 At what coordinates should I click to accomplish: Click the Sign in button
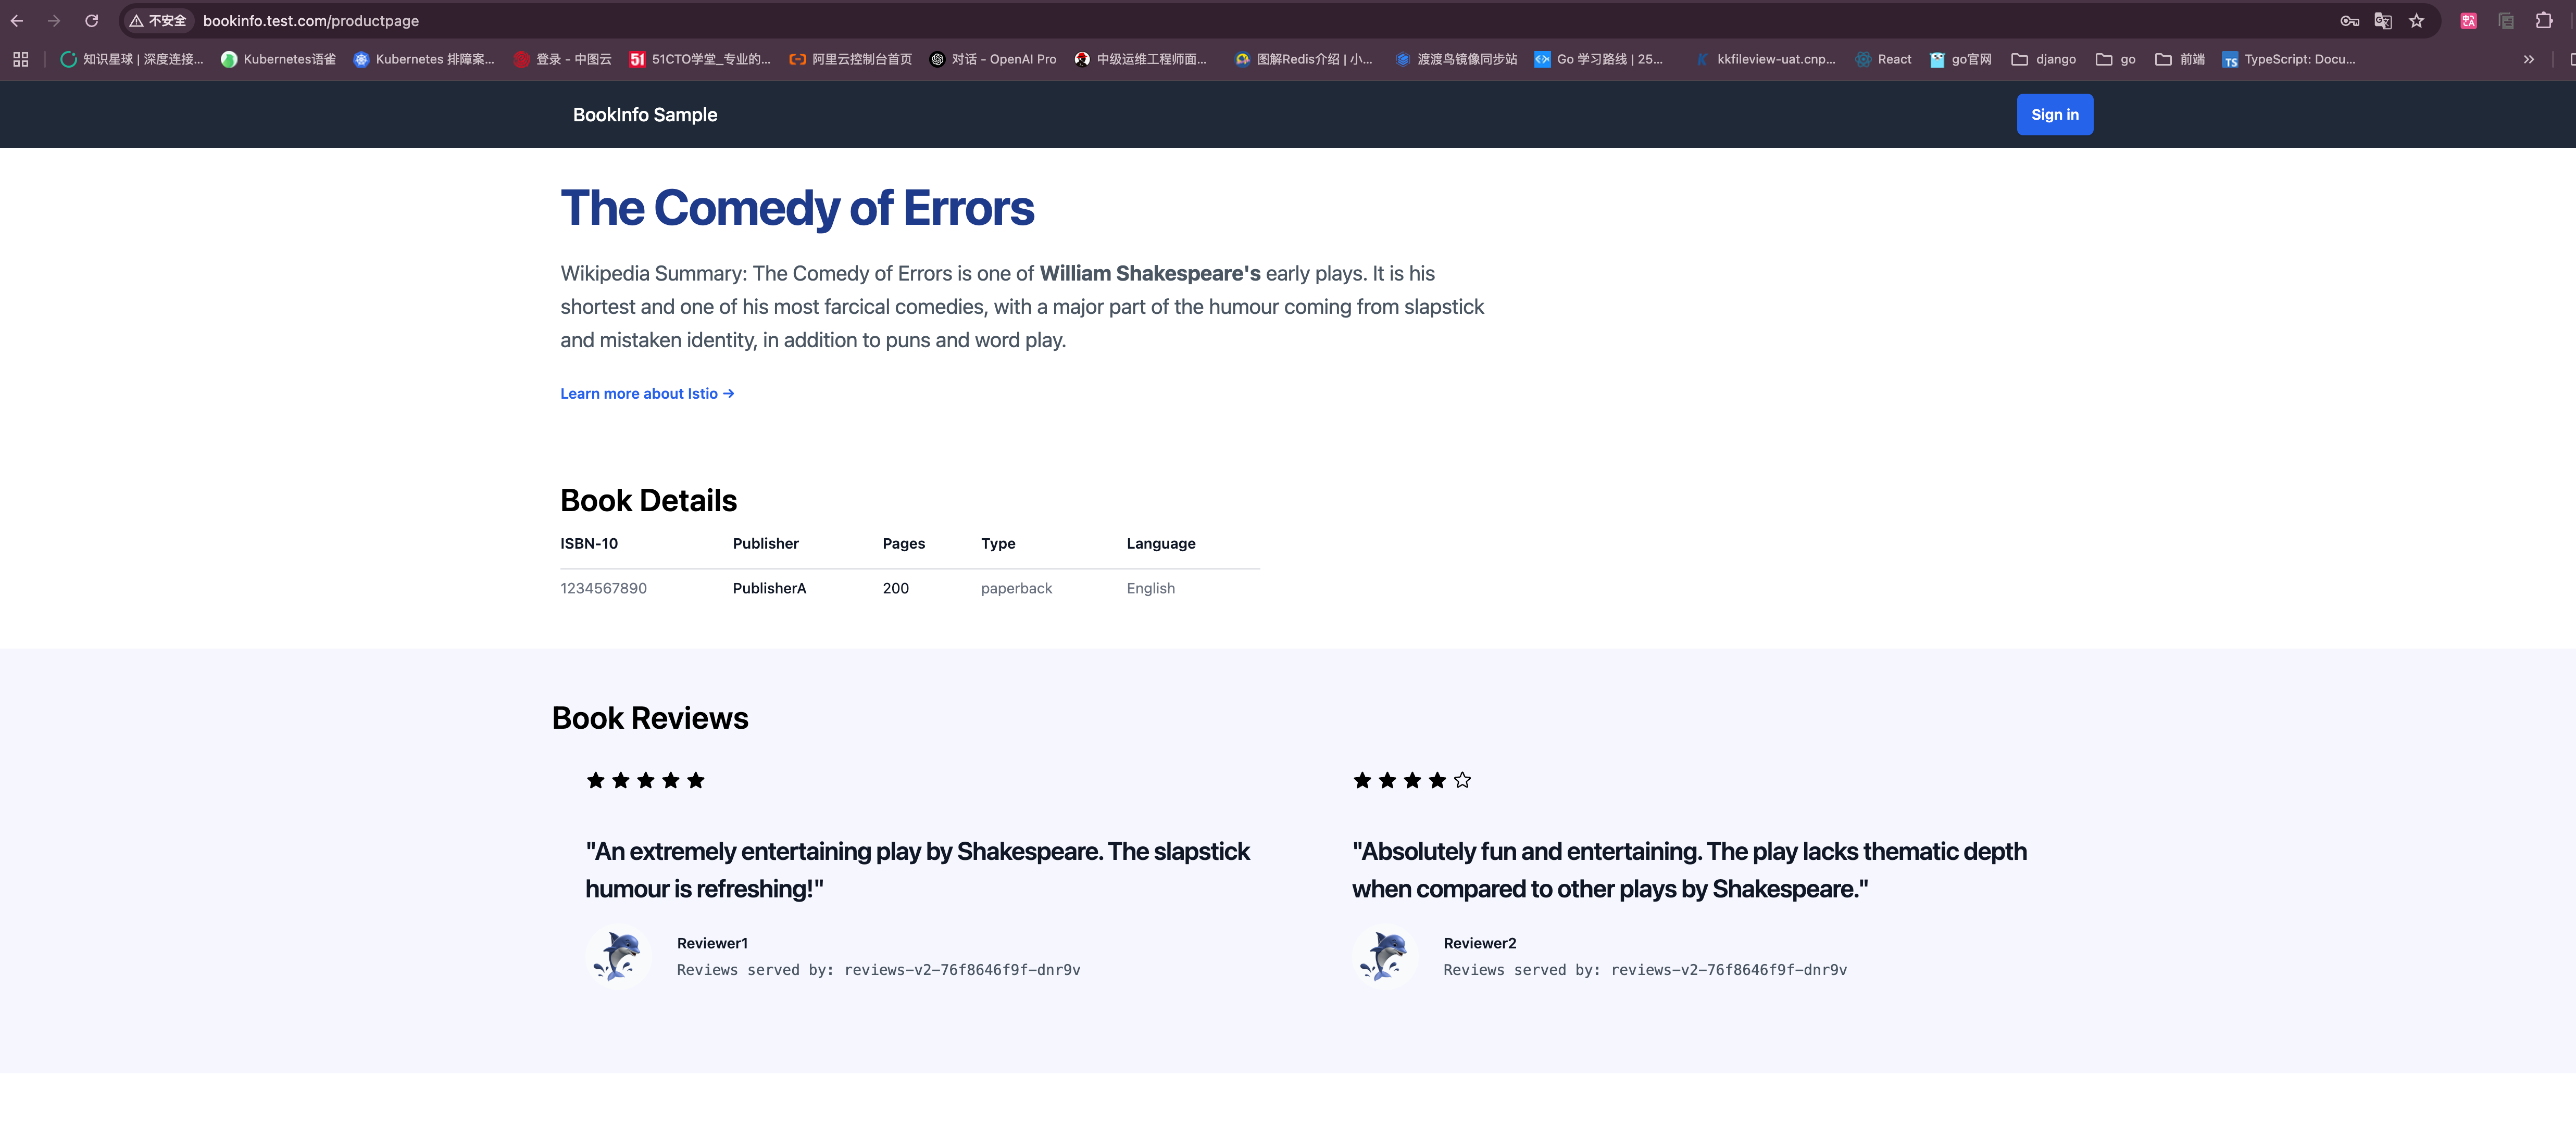tap(2054, 115)
